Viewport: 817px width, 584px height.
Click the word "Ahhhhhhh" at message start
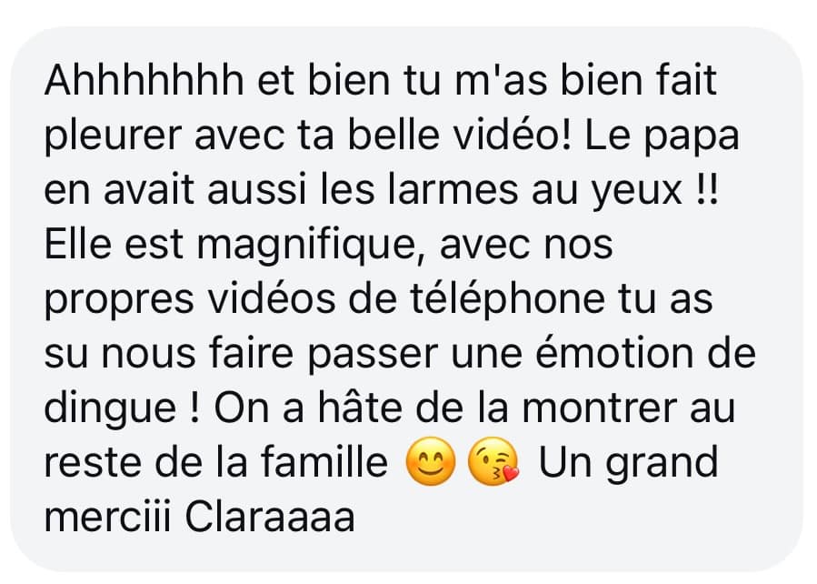tap(144, 80)
